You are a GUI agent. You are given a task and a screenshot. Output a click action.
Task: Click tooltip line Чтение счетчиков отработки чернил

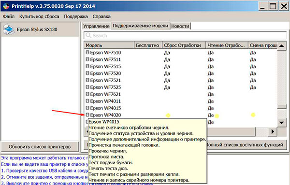tap(129, 128)
